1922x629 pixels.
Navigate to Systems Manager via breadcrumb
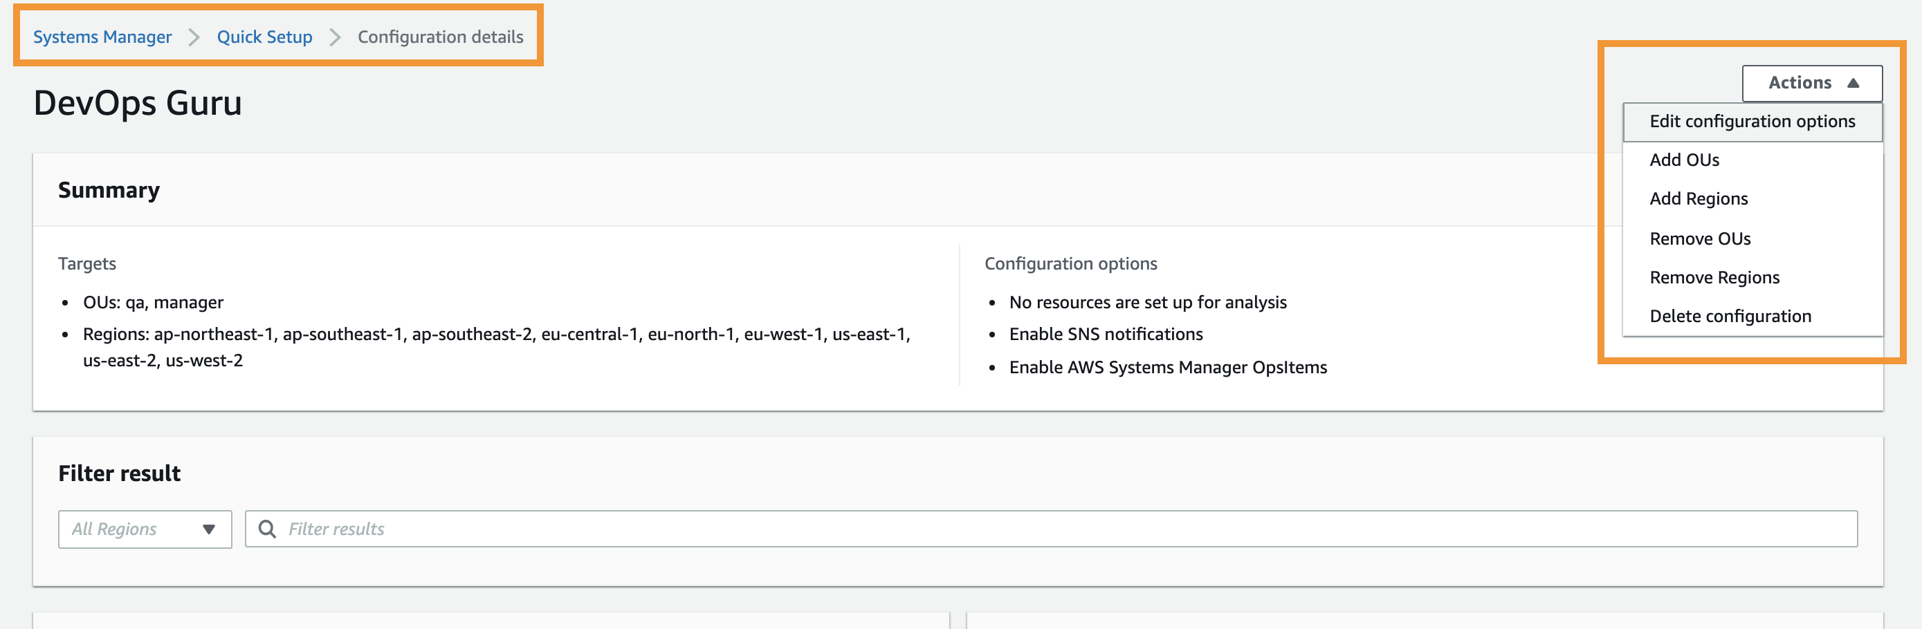[102, 36]
